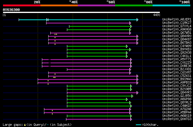The height and width of the screenshot is (127, 193).
Task: Click the UniRef100_B9YKE0 label
Action: pos(177,49)
